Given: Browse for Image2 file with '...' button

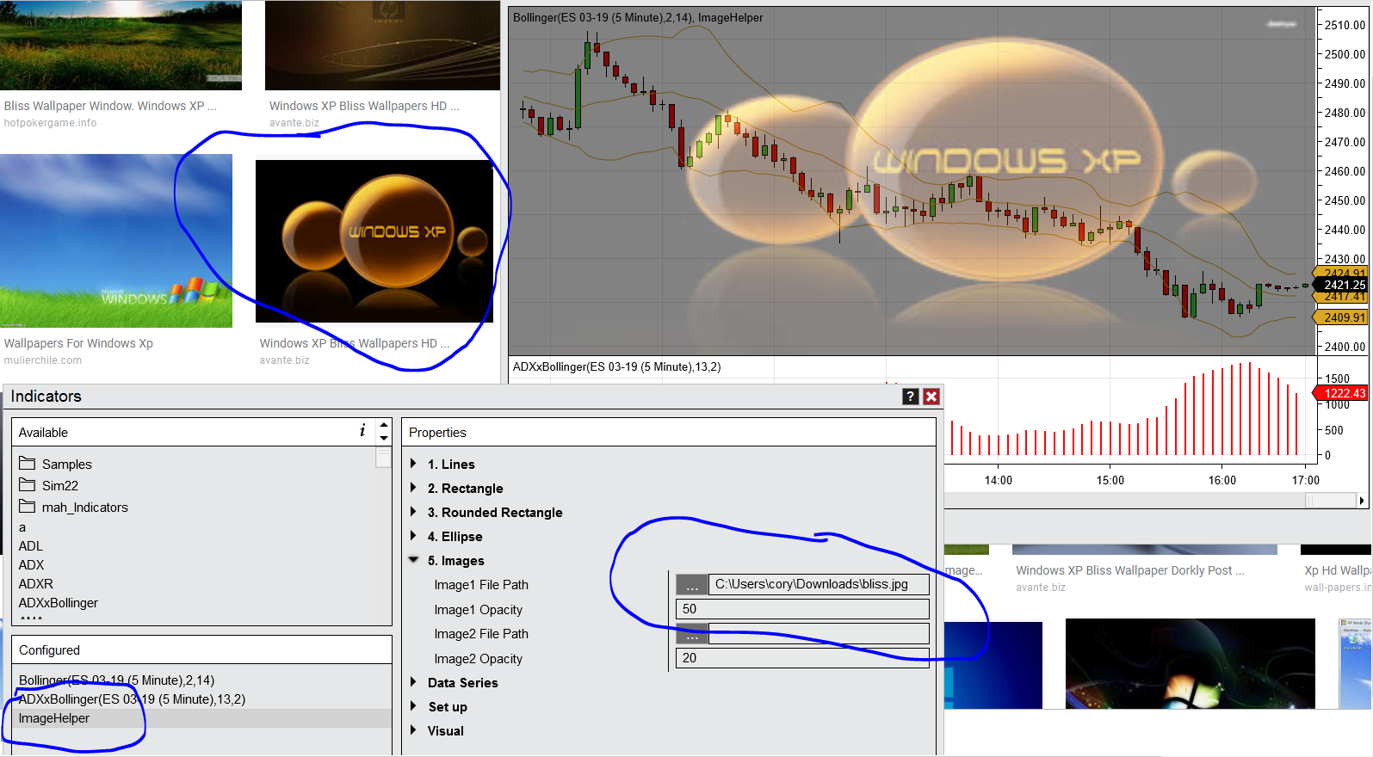Looking at the screenshot, I should click(692, 634).
